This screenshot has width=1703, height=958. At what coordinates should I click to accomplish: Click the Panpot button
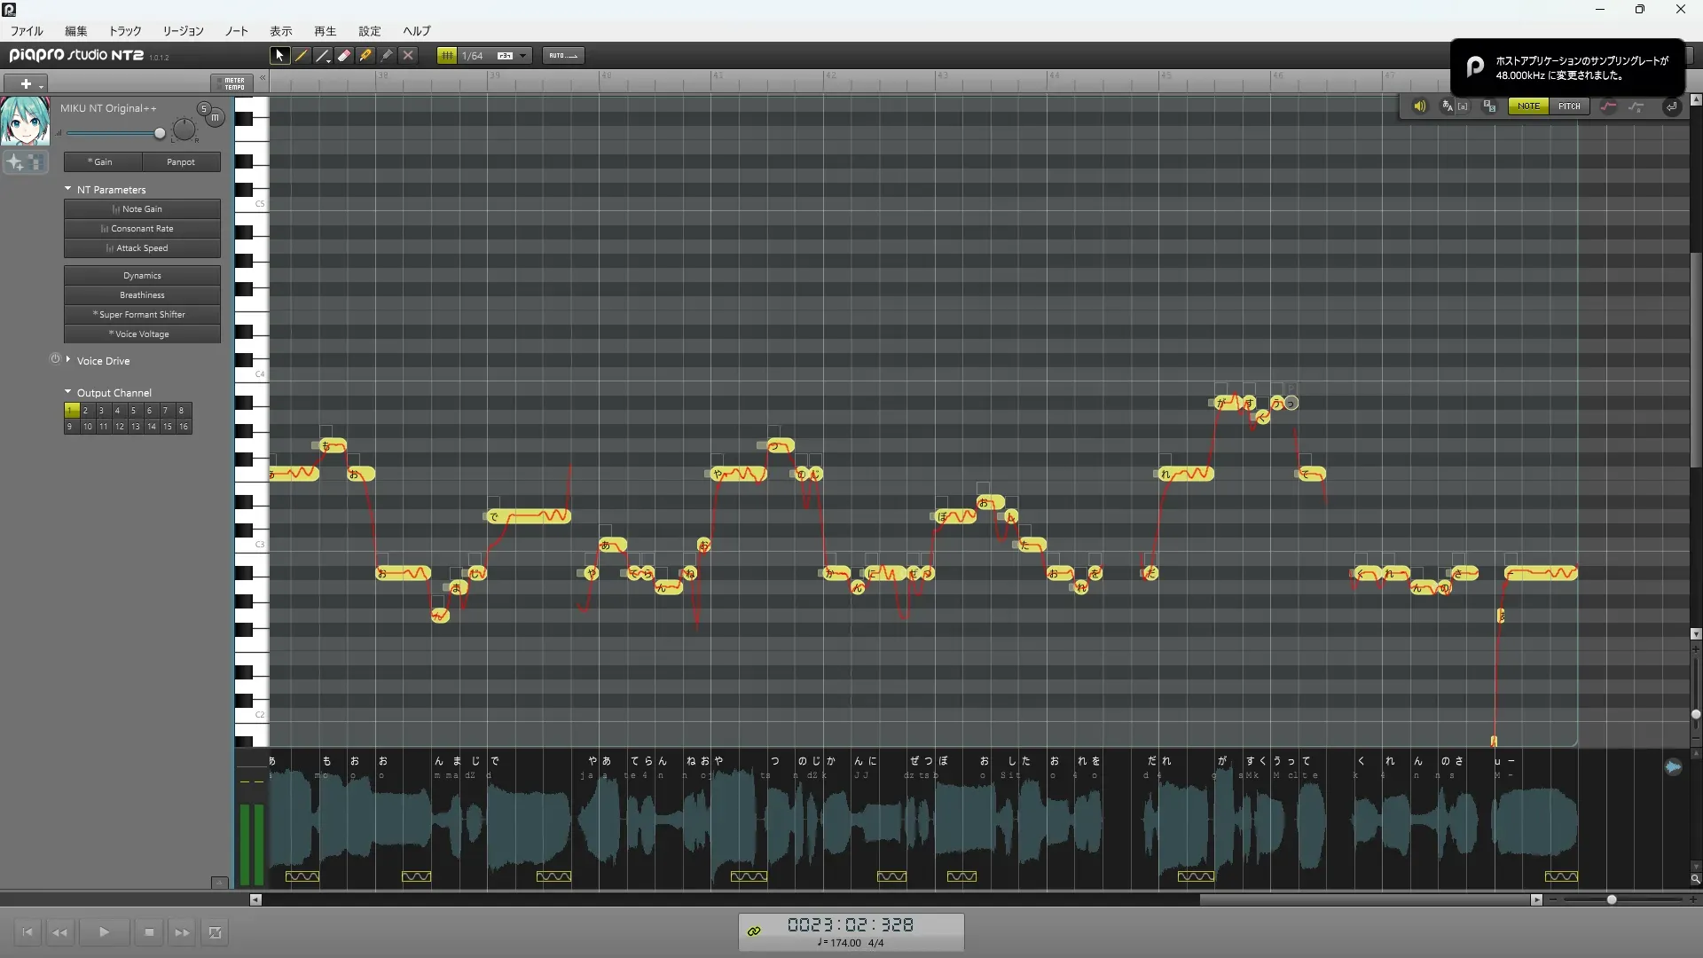click(x=181, y=162)
